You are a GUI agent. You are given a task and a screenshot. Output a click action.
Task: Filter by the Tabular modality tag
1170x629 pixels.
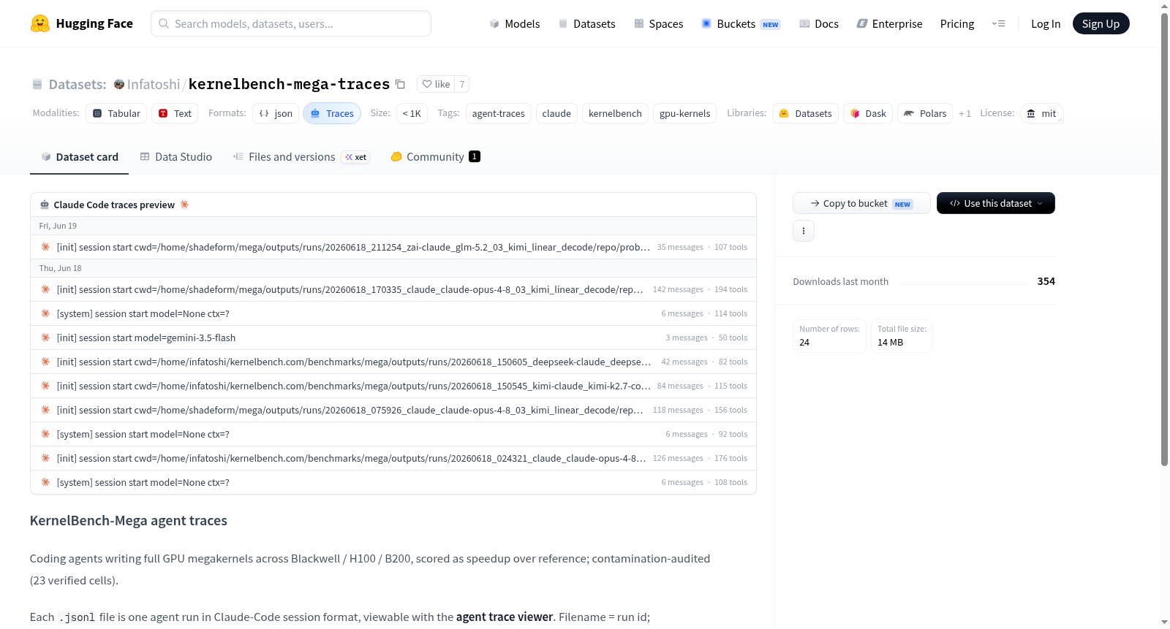117,113
